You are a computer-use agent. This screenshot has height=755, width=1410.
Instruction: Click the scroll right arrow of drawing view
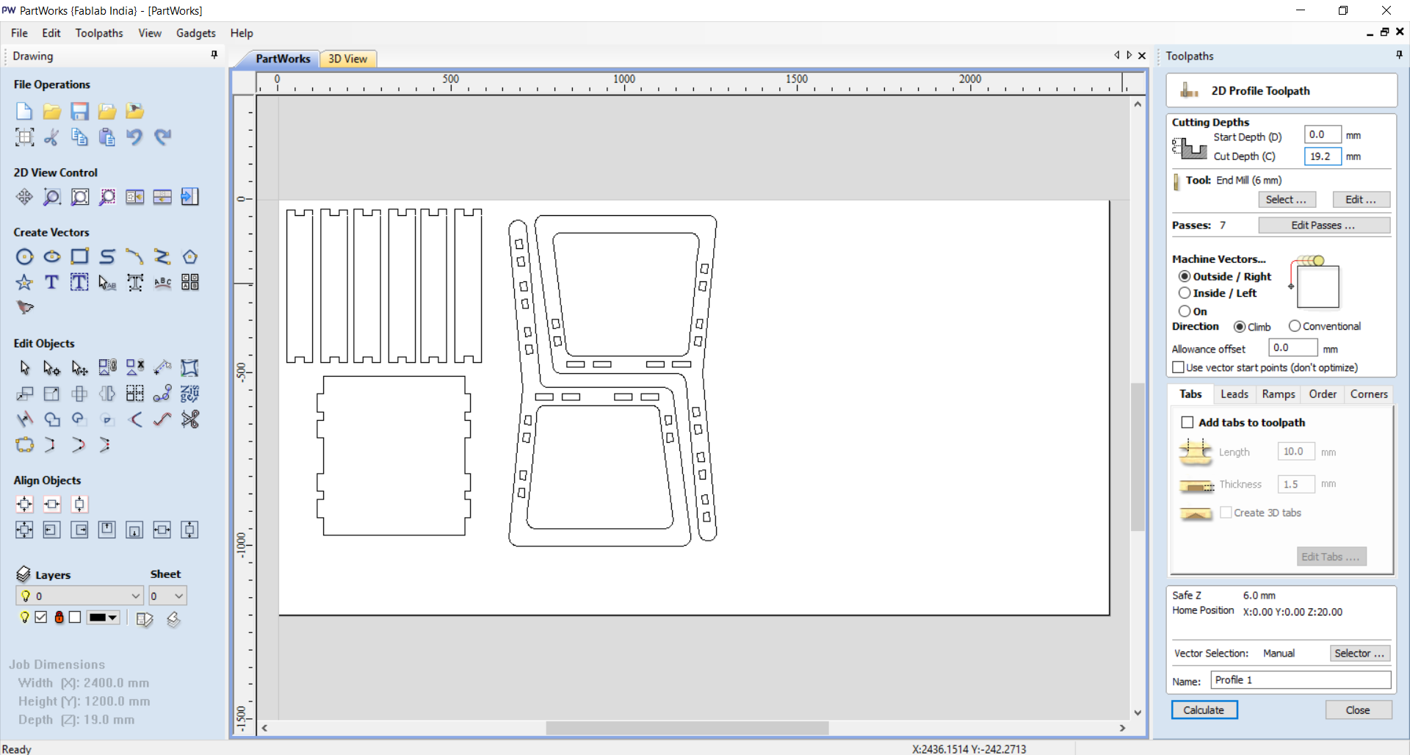pos(1122,728)
